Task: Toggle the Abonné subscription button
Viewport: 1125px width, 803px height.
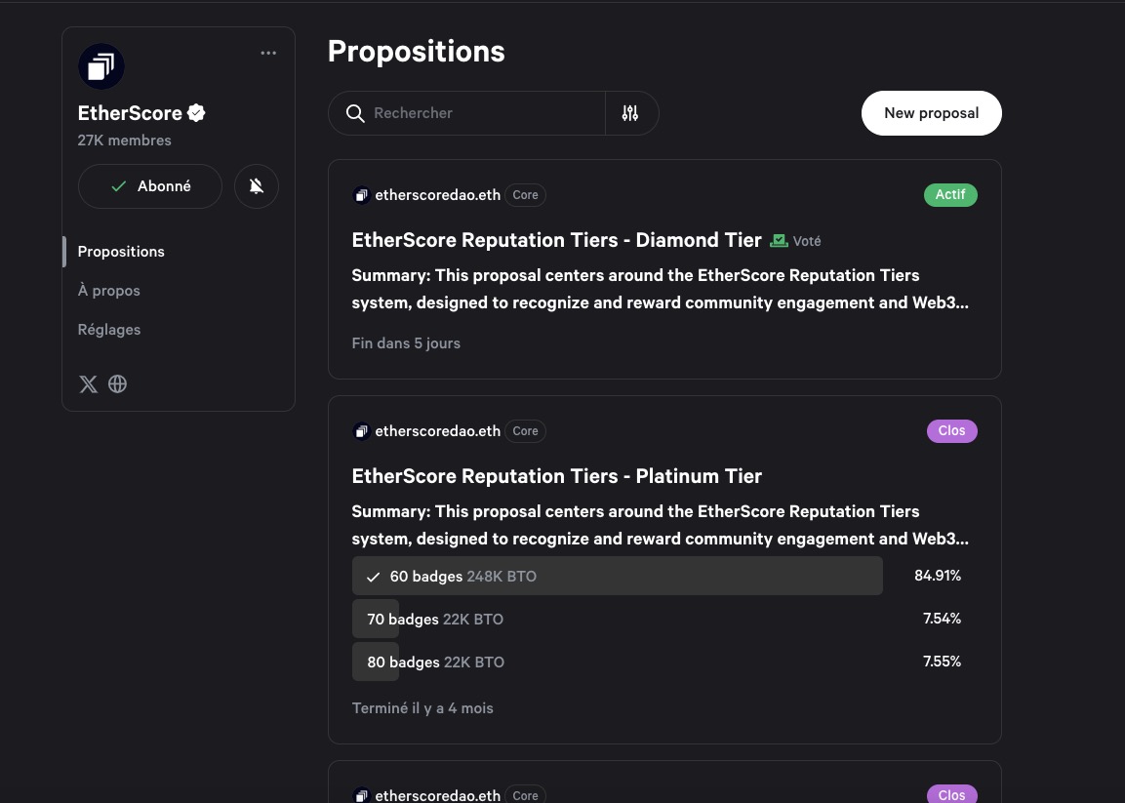Action: pyautogui.click(x=150, y=186)
